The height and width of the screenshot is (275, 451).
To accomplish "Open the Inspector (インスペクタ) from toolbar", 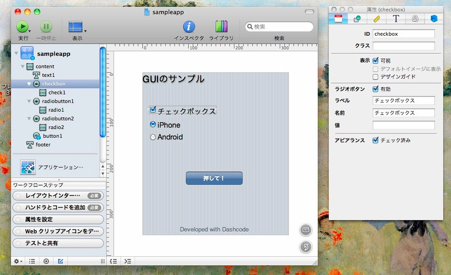I will click(x=189, y=27).
